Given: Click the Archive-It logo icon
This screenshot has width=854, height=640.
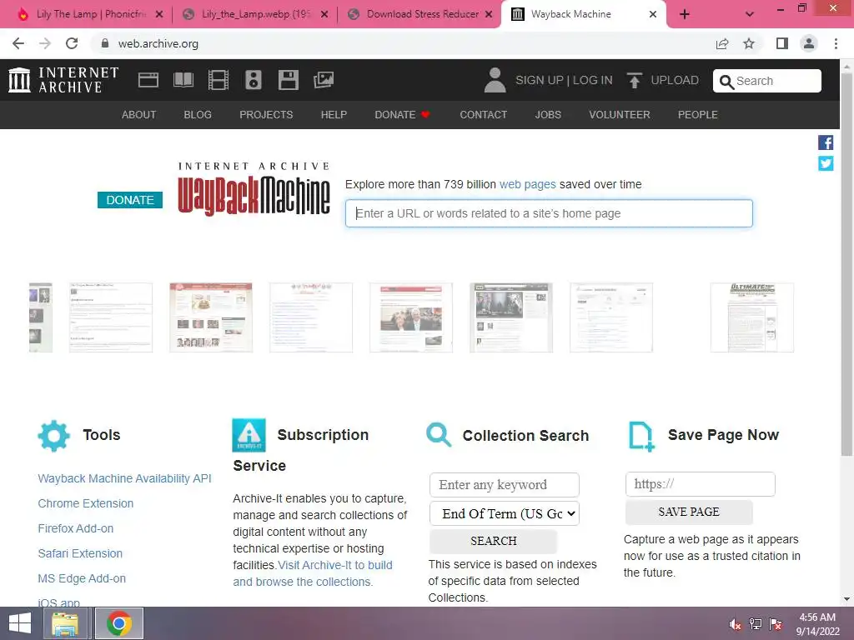Looking at the screenshot, I should click(x=249, y=435).
